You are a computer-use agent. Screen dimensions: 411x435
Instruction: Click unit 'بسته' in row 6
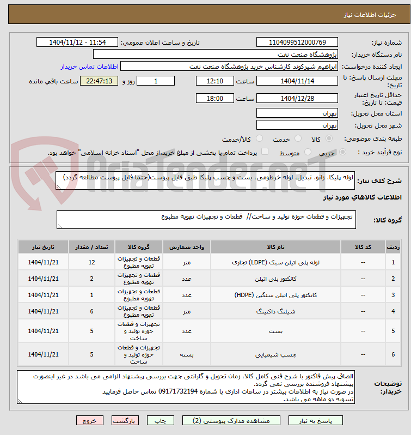pos(187,354)
